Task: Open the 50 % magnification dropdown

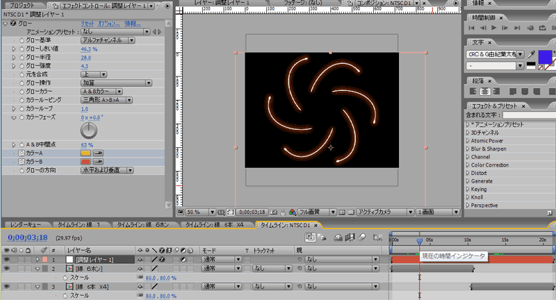Action: (201, 212)
